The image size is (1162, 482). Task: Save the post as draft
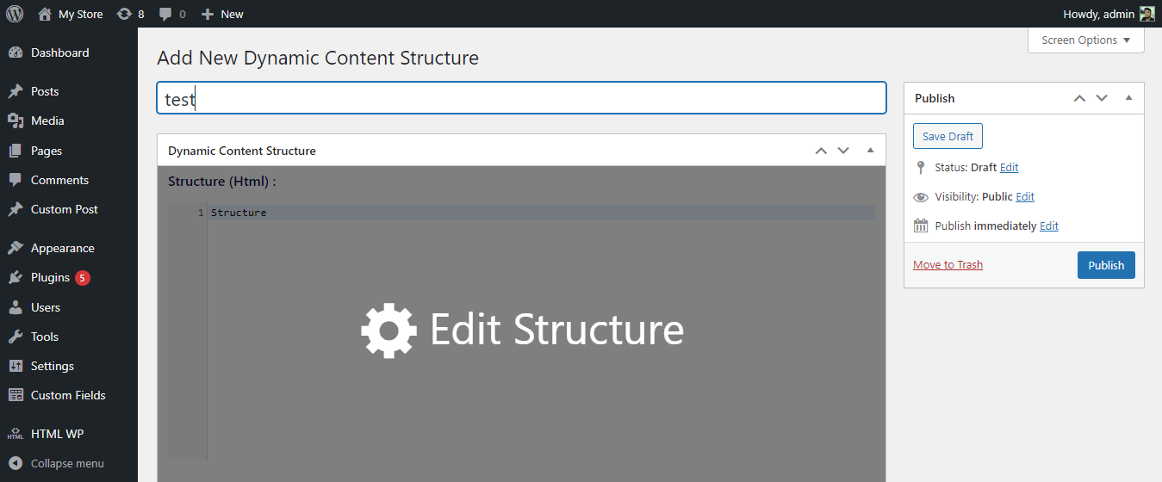(x=948, y=136)
